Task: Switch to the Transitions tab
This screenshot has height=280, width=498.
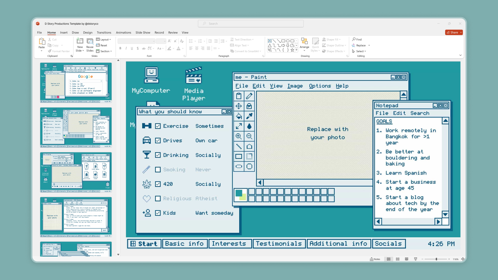Action: pos(104,32)
